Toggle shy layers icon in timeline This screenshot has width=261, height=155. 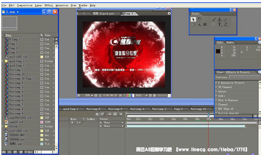coord(110,114)
